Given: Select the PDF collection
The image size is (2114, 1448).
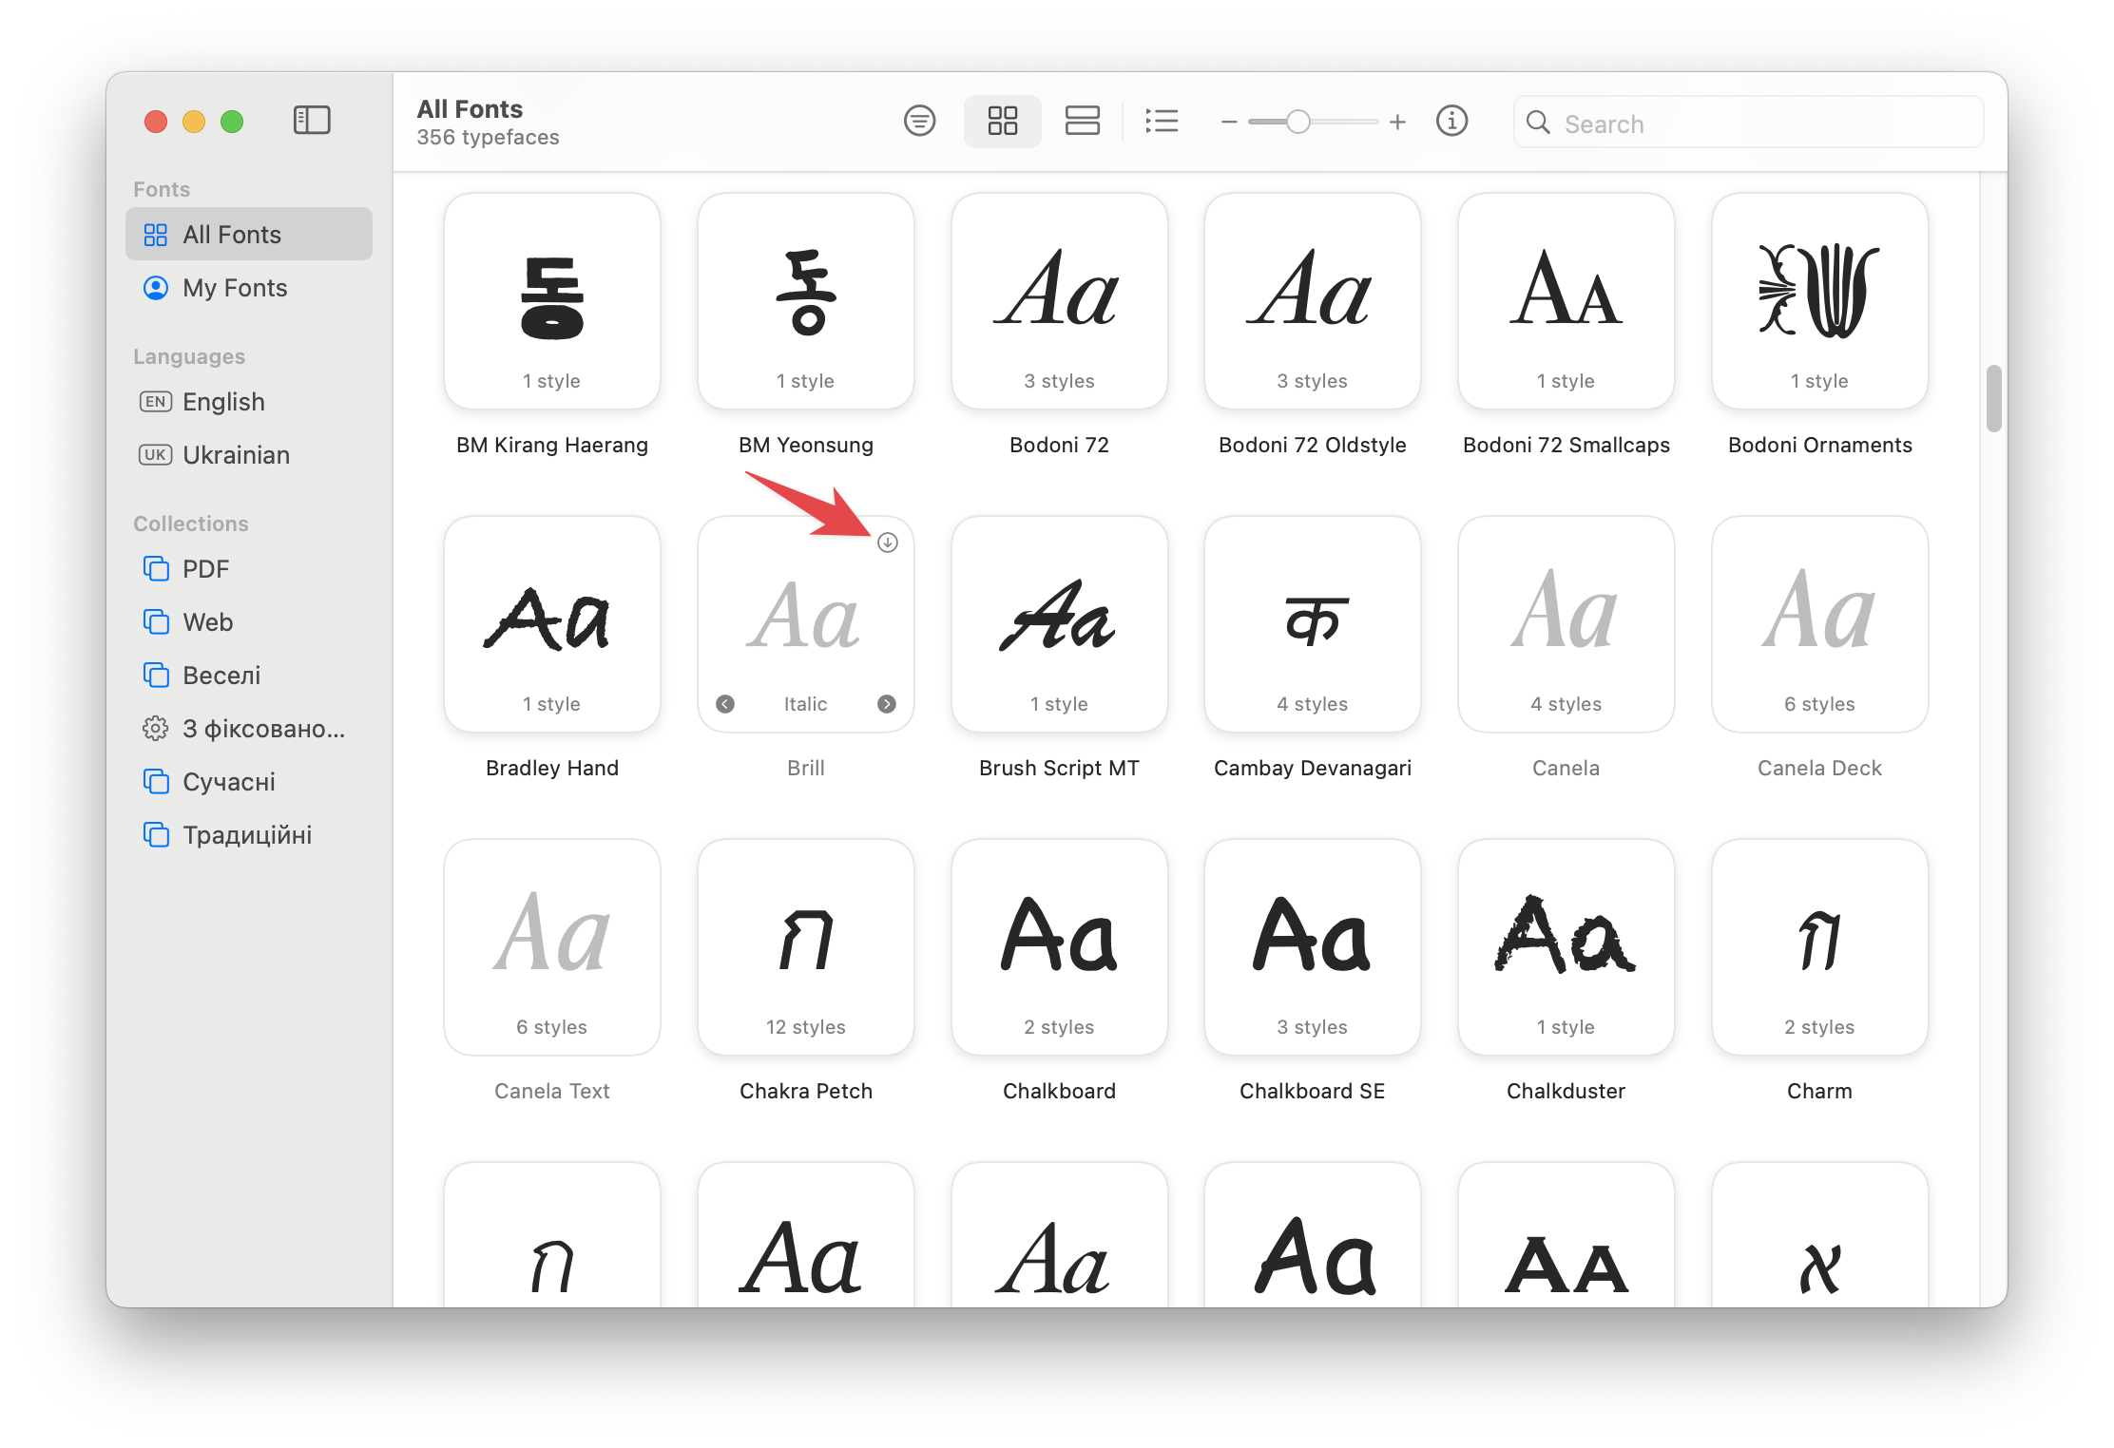Looking at the screenshot, I should tap(204, 566).
